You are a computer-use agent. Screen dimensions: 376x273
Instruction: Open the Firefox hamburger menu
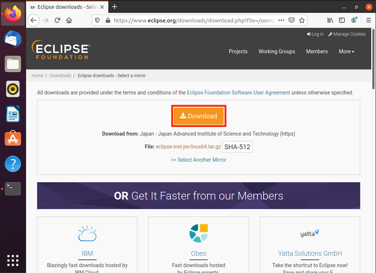[369, 20]
